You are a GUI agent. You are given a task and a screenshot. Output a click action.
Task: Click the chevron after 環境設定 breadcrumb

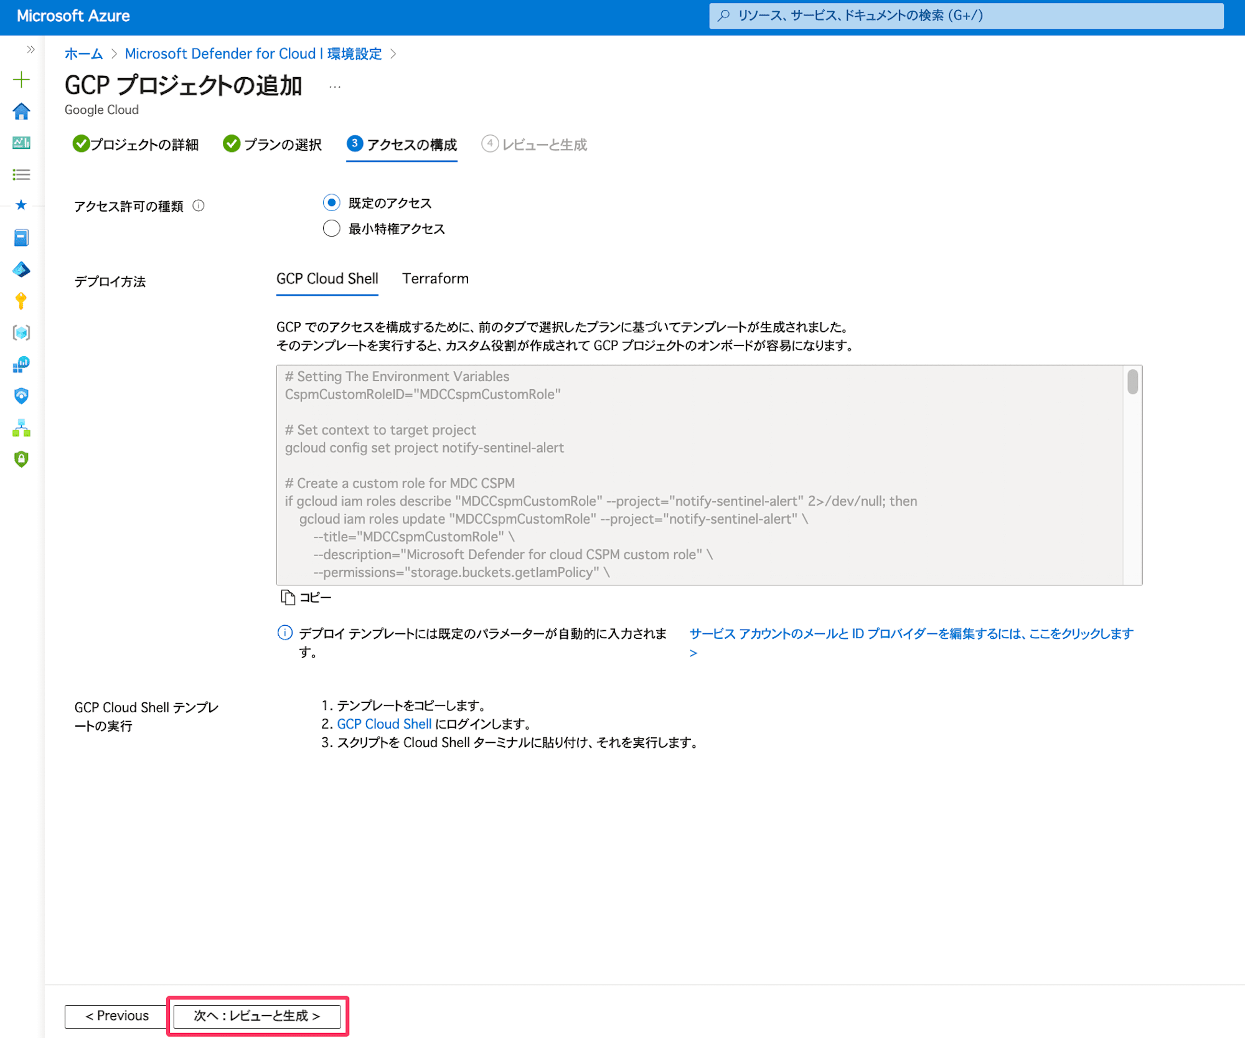[393, 54]
